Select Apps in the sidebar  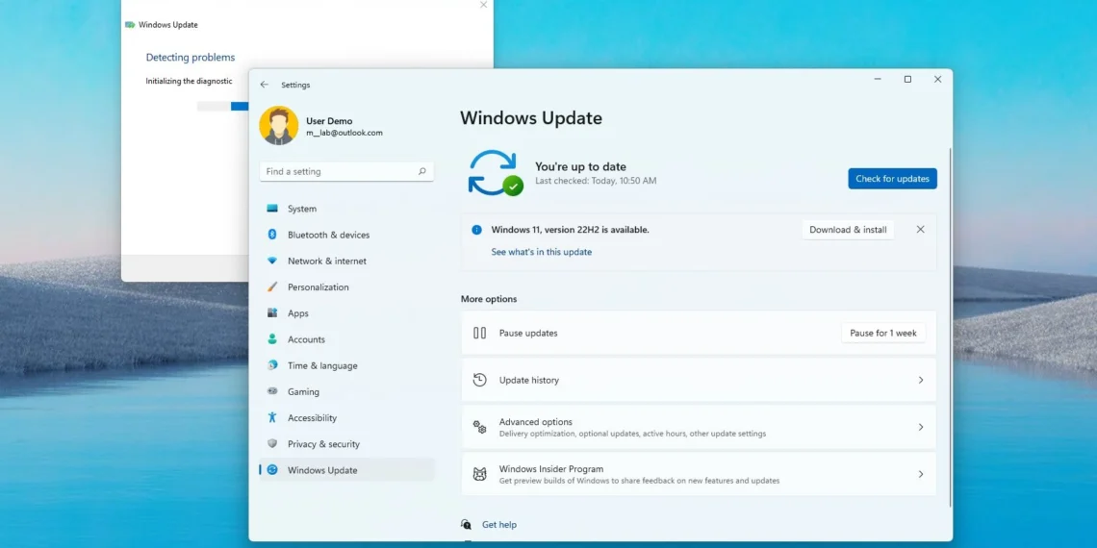coord(347,313)
